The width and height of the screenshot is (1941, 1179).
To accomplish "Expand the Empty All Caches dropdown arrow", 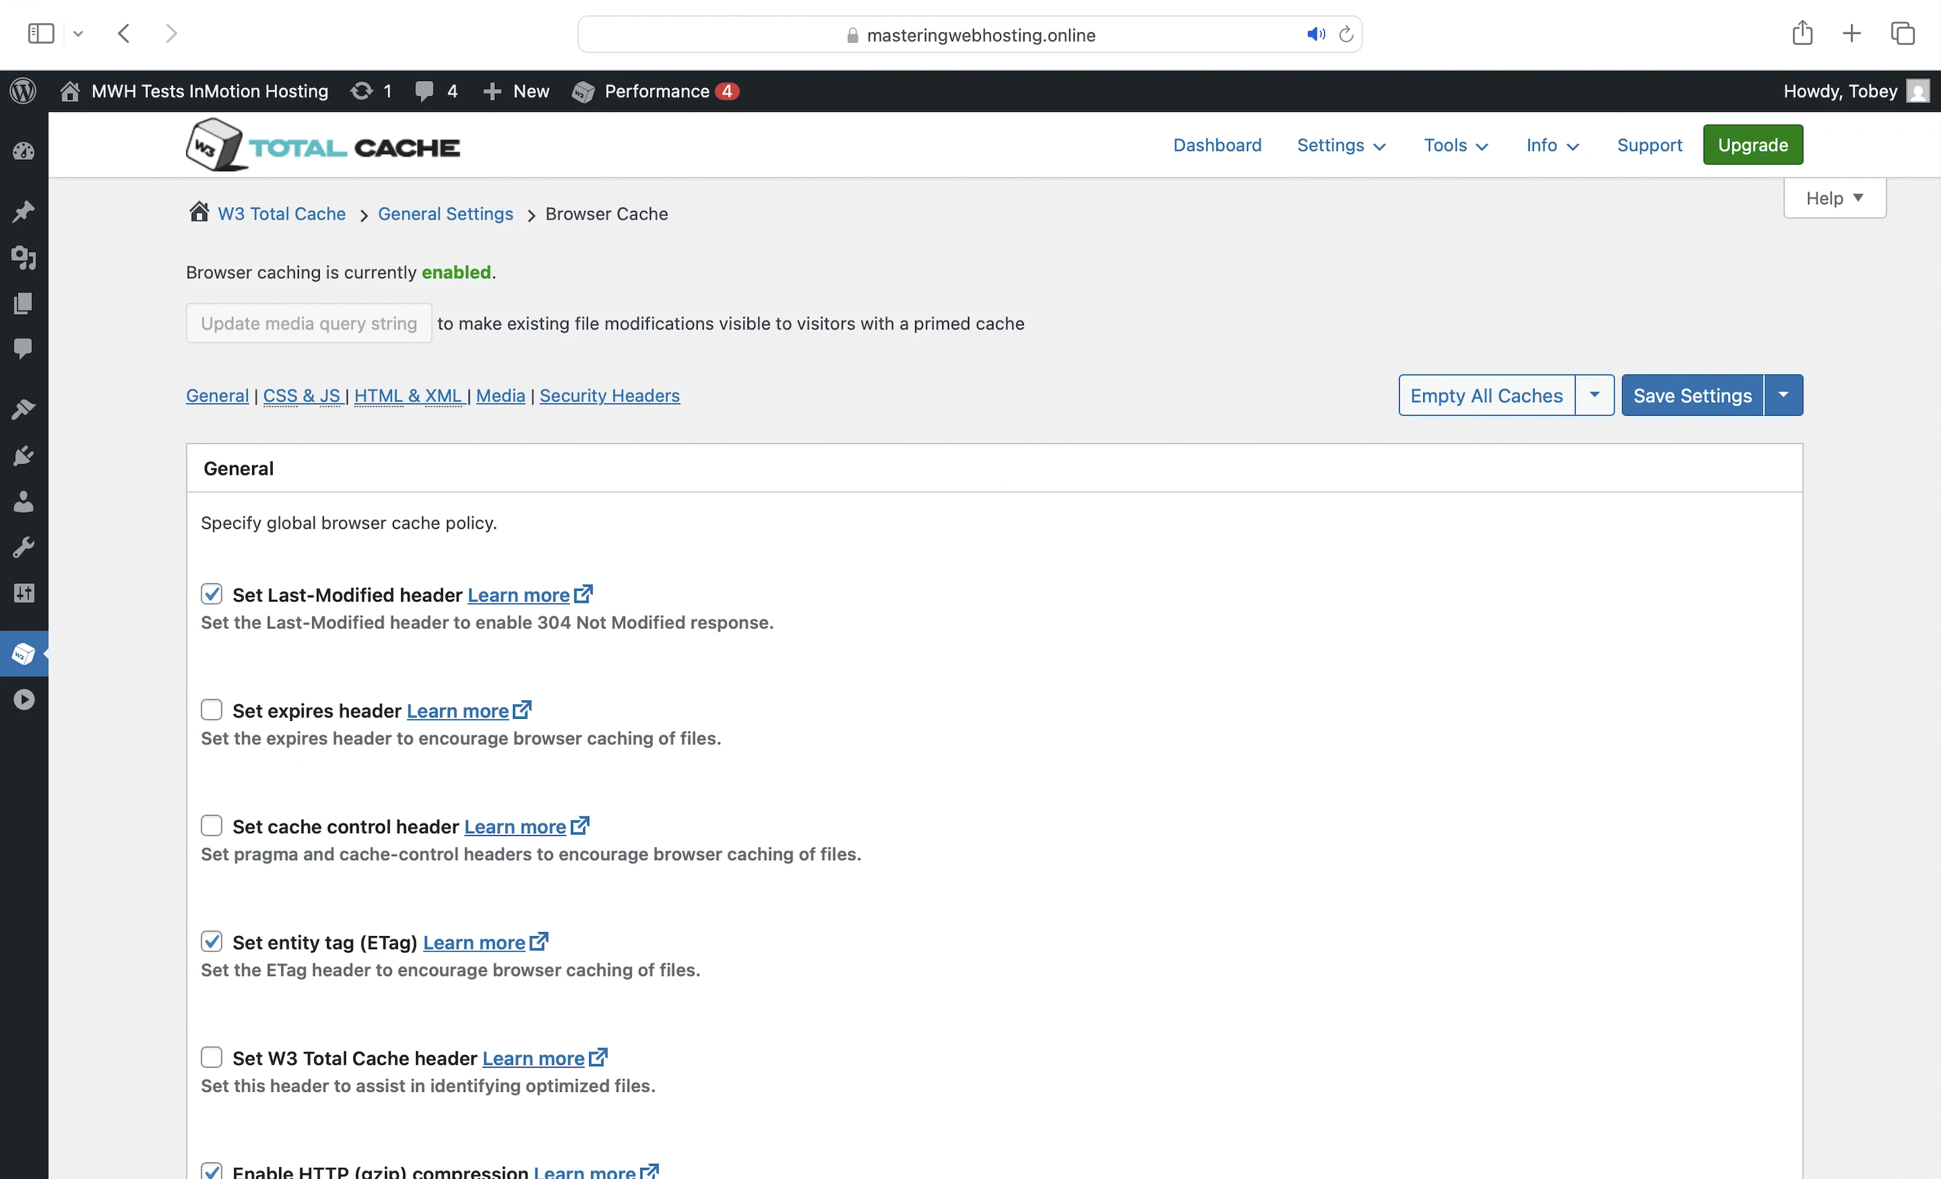I will click(1594, 394).
